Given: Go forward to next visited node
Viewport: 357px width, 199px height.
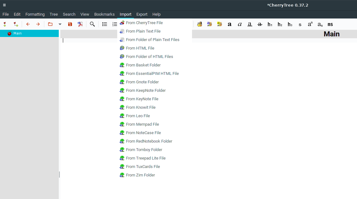Looking at the screenshot, I should (x=38, y=24).
